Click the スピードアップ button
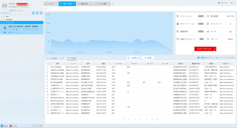The width and height of the screenshot is (237, 128). (x=204, y=49)
